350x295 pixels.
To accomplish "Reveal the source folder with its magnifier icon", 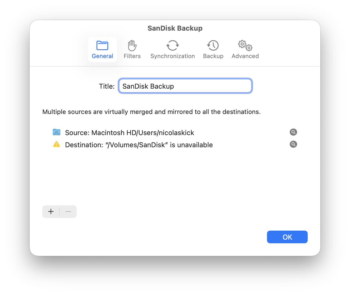I will (x=293, y=132).
